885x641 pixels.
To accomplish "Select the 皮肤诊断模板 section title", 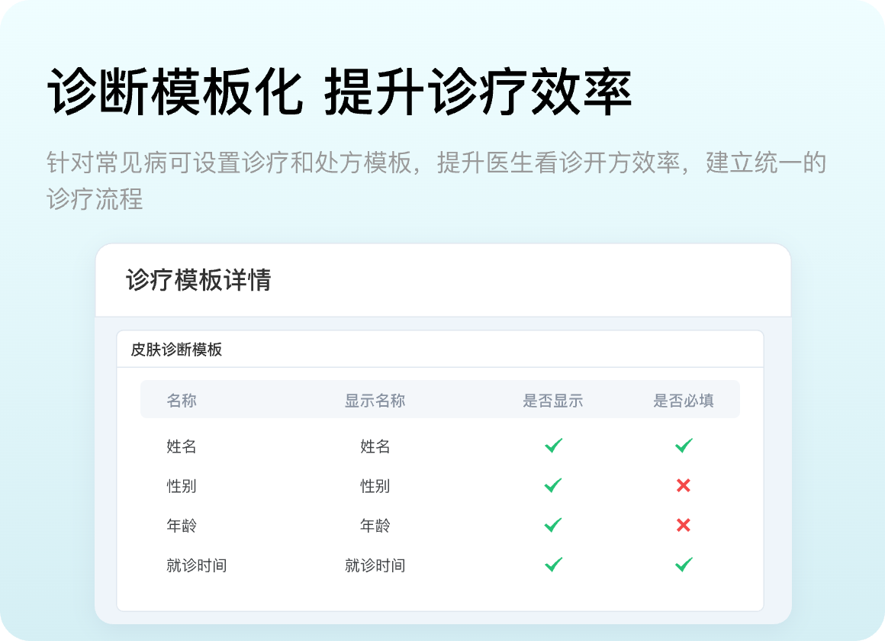I will tap(176, 349).
